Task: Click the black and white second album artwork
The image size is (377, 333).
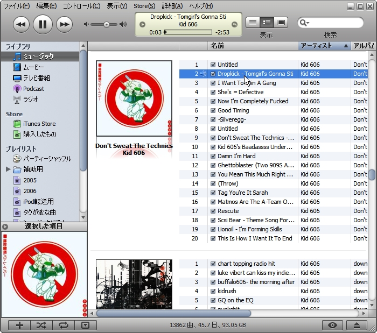Action: click(x=134, y=284)
